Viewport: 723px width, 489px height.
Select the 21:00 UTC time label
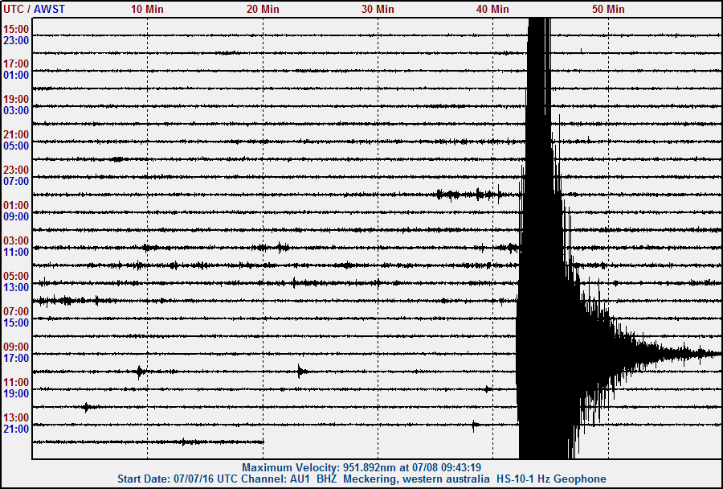pos(16,135)
